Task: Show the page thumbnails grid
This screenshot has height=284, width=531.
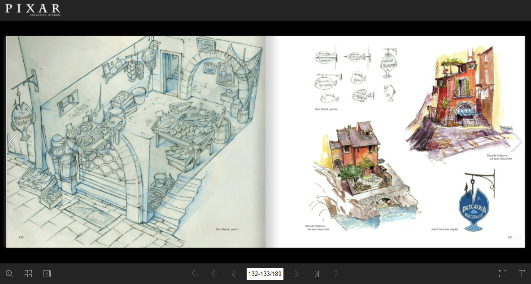Action: [x=28, y=274]
